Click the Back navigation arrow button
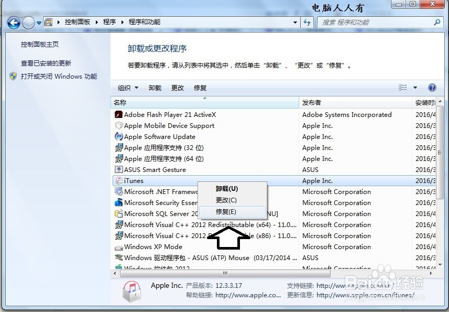Screen dimensions: 449x312 pos(14,23)
